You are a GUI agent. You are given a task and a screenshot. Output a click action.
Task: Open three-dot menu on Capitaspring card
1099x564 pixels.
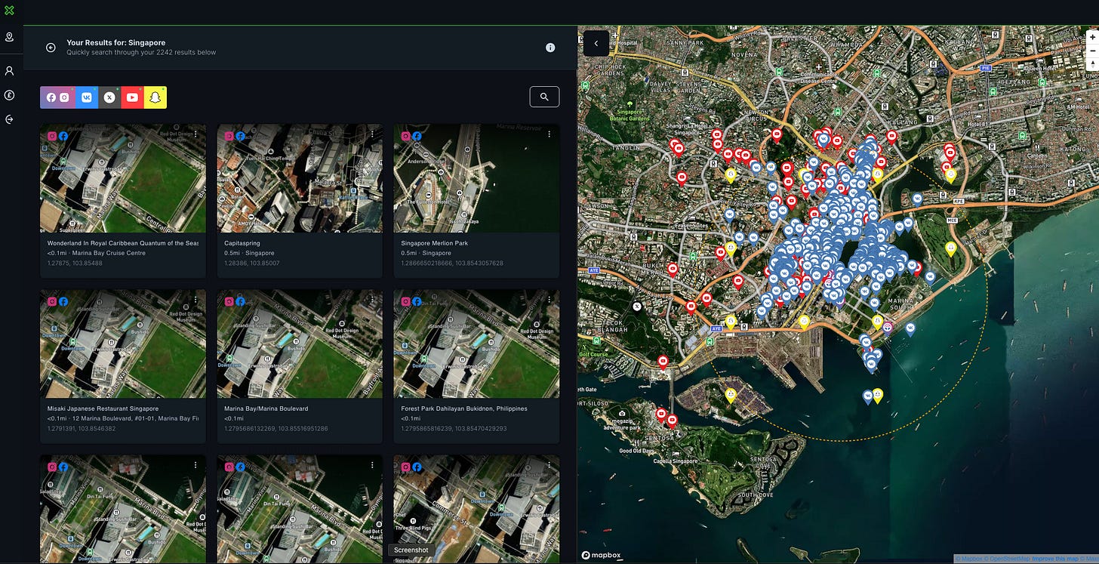(372, 134)
